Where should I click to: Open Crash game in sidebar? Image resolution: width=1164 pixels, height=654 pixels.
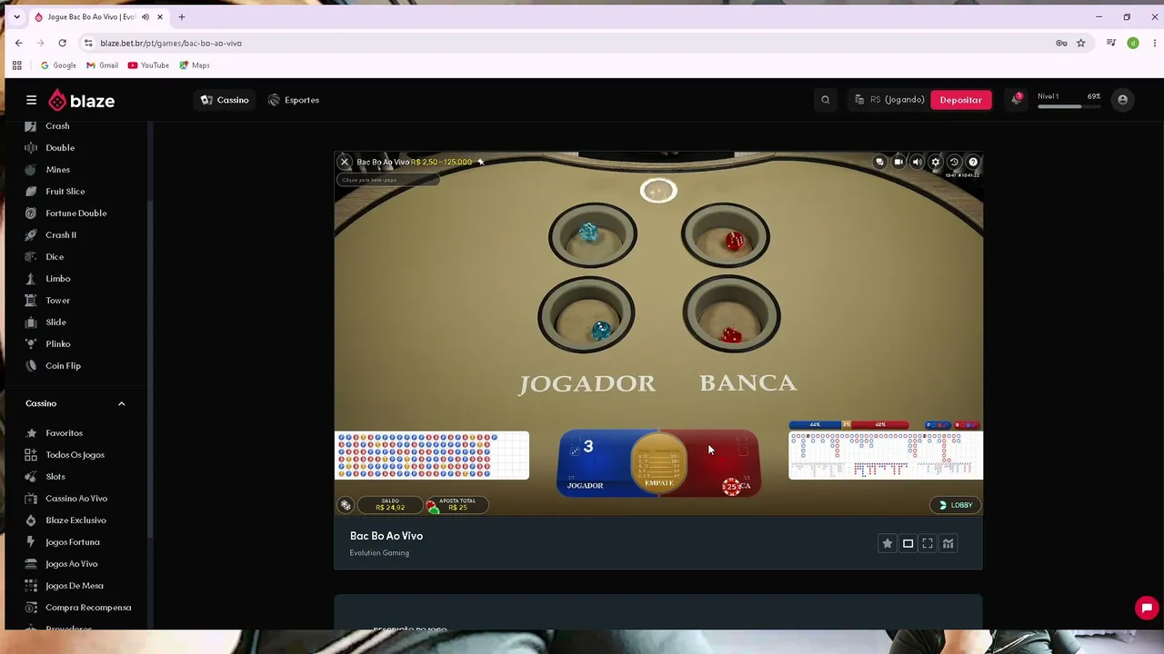tap(57, 126)
